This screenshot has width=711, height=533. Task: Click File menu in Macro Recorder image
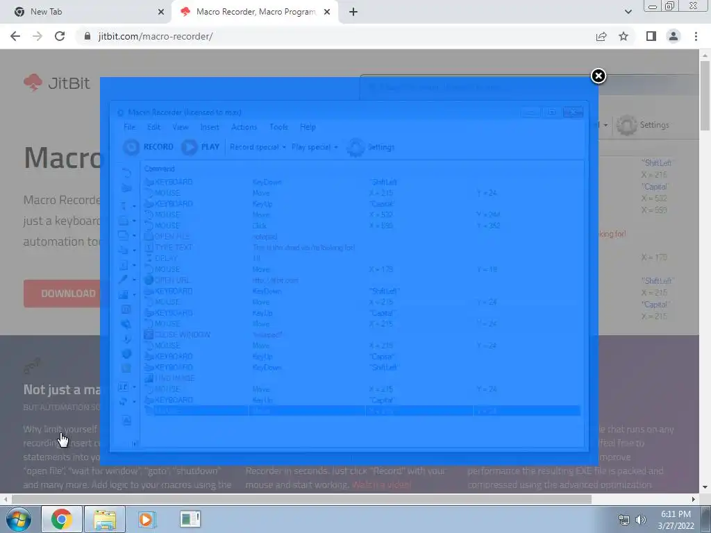coord(129,127)
